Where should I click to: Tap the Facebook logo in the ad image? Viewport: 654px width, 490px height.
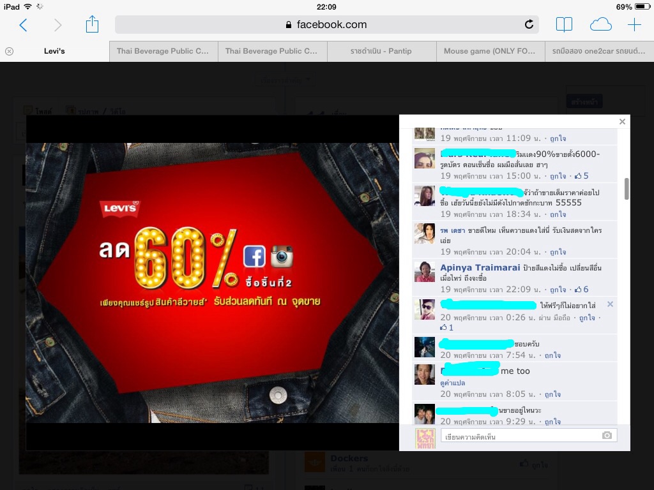tap(254, 256)
